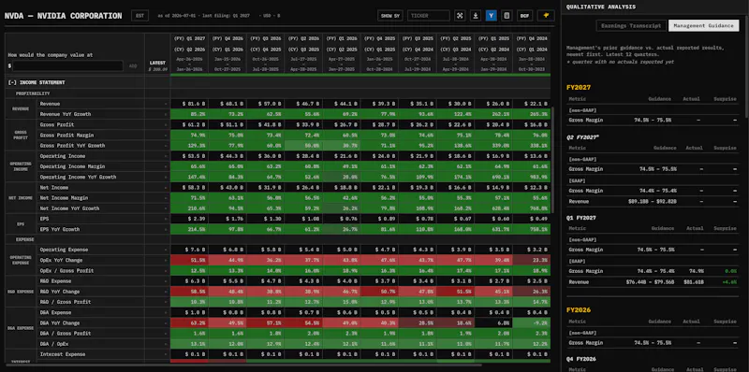This screenshot has height=372, width=749.
Task: Toggle the blue Y yearly view button
Action: pyautogui.click(x=491, y=16)
